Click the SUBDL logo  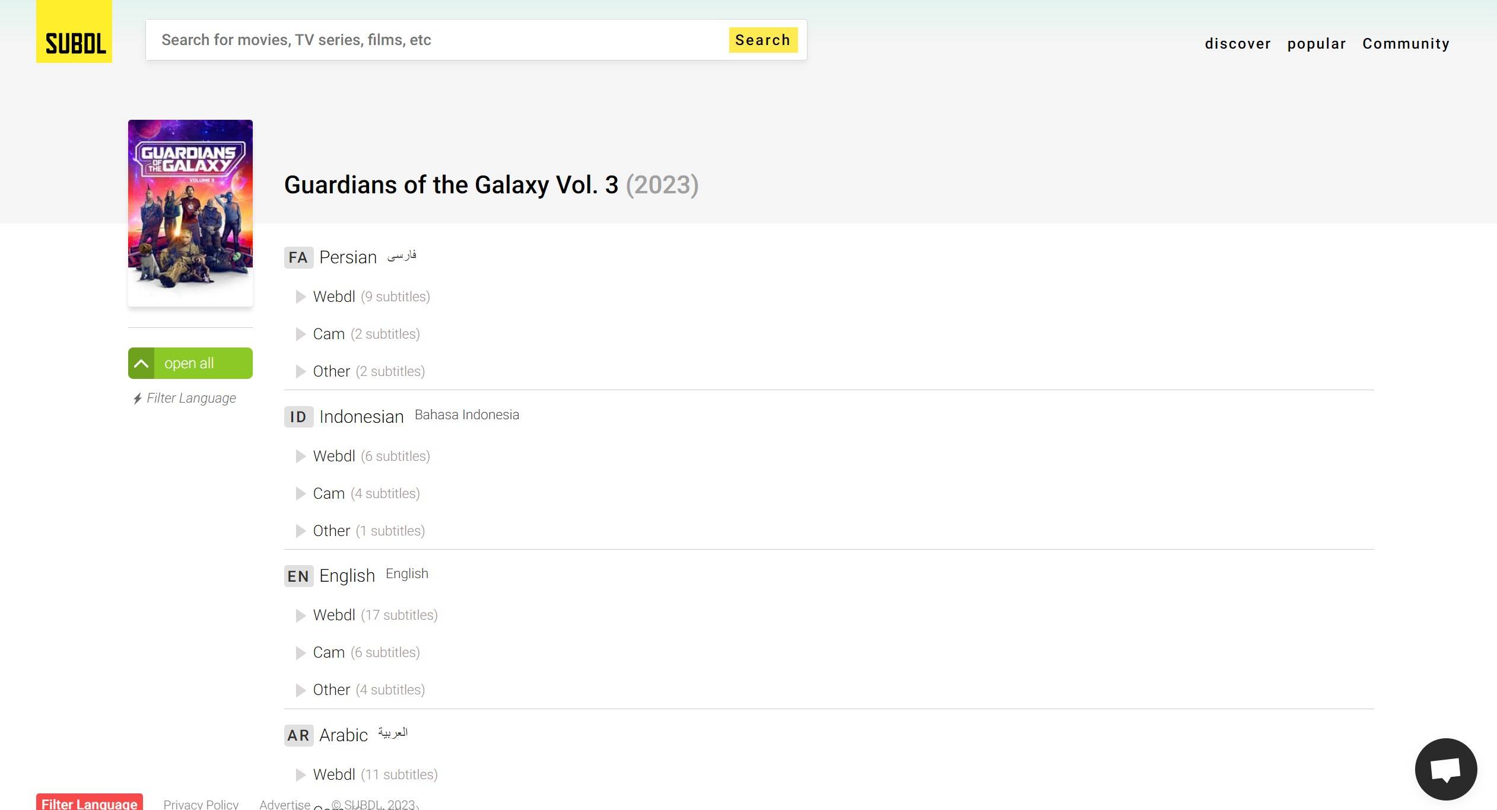[x=74, y=32]
